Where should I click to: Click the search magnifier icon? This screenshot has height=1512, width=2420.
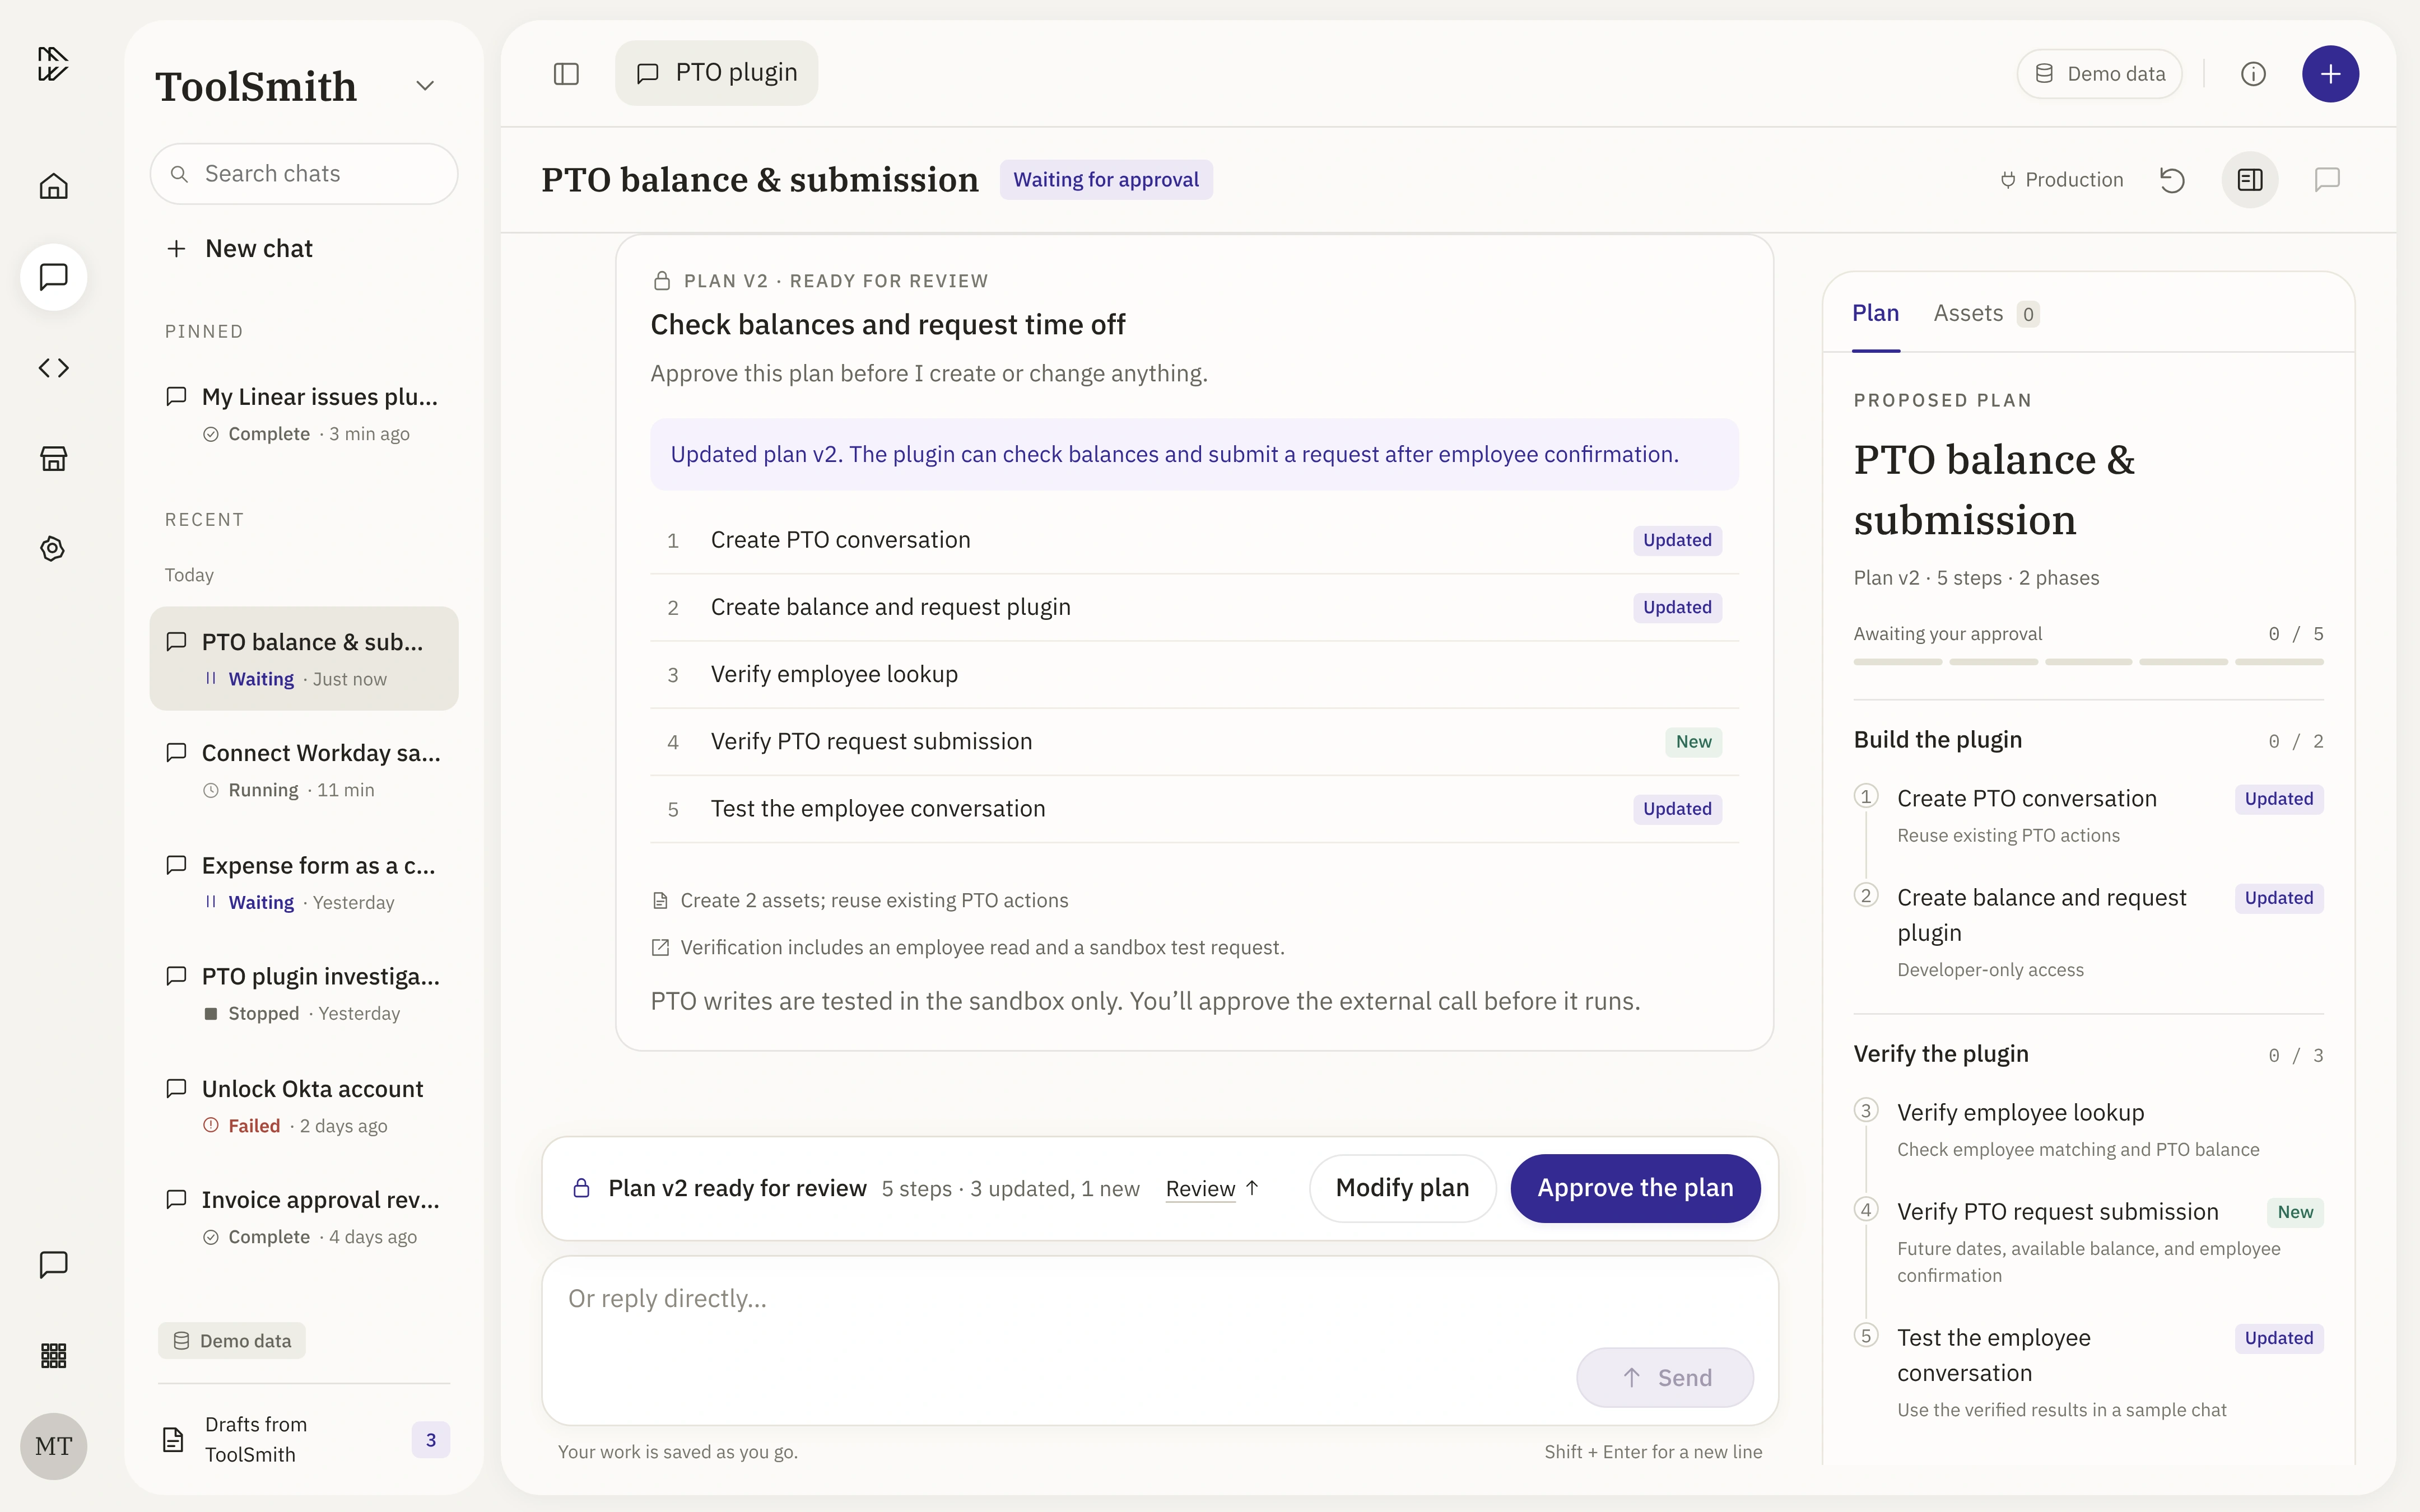pyautogui.click(x=179, y=174)
